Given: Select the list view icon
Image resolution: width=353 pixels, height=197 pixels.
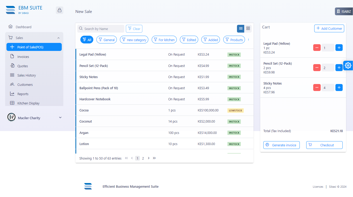Looking at the screenshot, I should (241, 28).
